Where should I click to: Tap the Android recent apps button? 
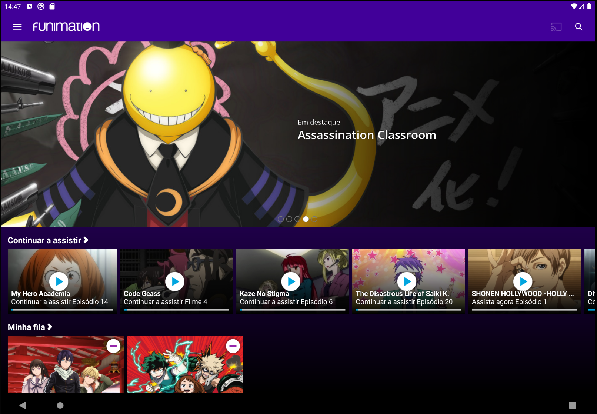(x=572, y=405)
